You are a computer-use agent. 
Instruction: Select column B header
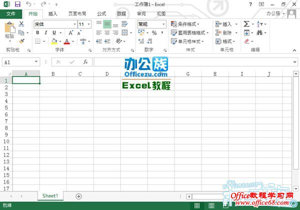coord(53,74)
